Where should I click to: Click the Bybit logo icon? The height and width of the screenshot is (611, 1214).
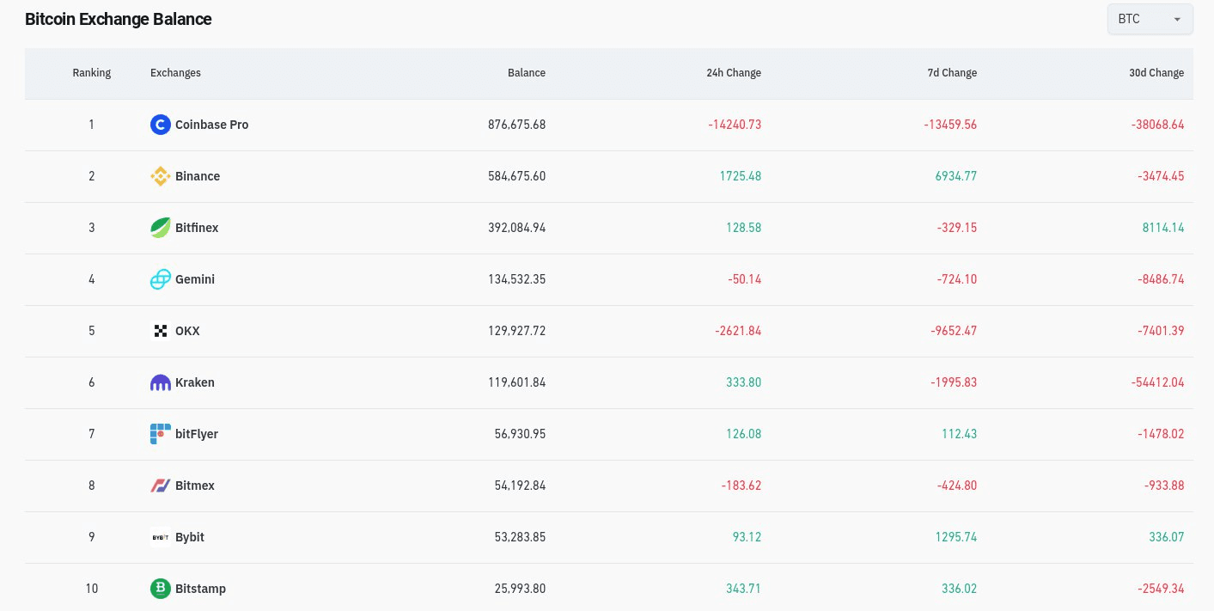(x=161, y=537)
